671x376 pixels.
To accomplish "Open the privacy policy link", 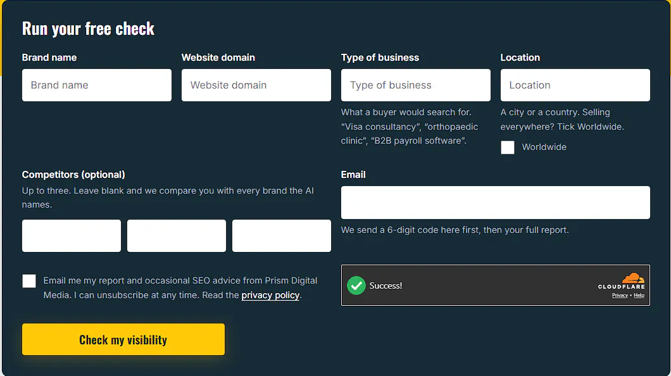I will (x=270, y=295).
